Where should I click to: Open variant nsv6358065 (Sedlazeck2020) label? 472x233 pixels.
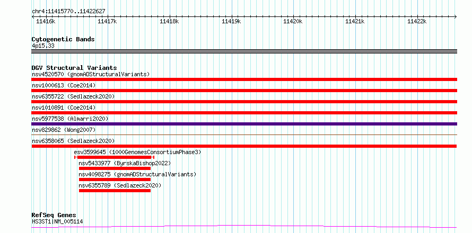coord(73,141)
